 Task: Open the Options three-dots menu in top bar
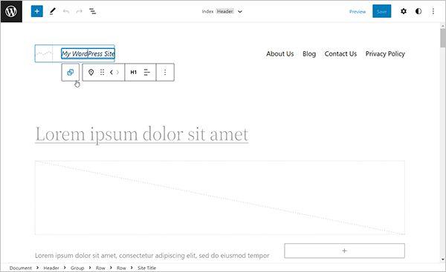pos(433,11)
